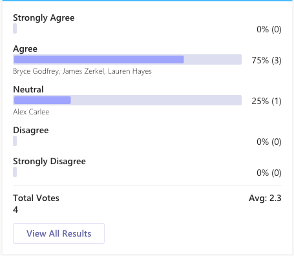The image size is (294, 256).
Task: Click the Total Votes label
Action: pyautogui.click(x=36, y=198)
